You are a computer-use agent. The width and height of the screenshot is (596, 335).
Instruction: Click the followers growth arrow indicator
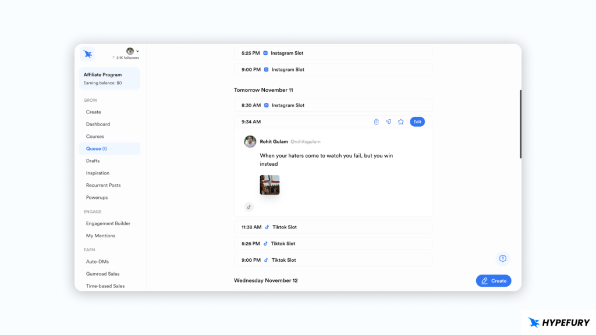tap(114, 58)
